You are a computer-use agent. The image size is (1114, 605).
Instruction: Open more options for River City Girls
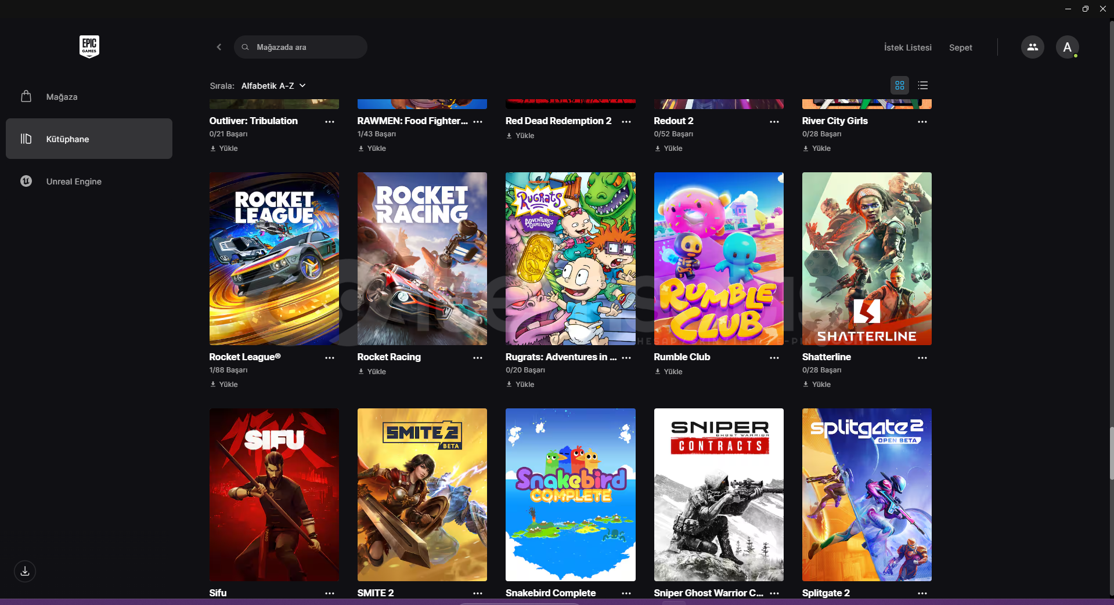pyautogui.click(x=922, y=122)
